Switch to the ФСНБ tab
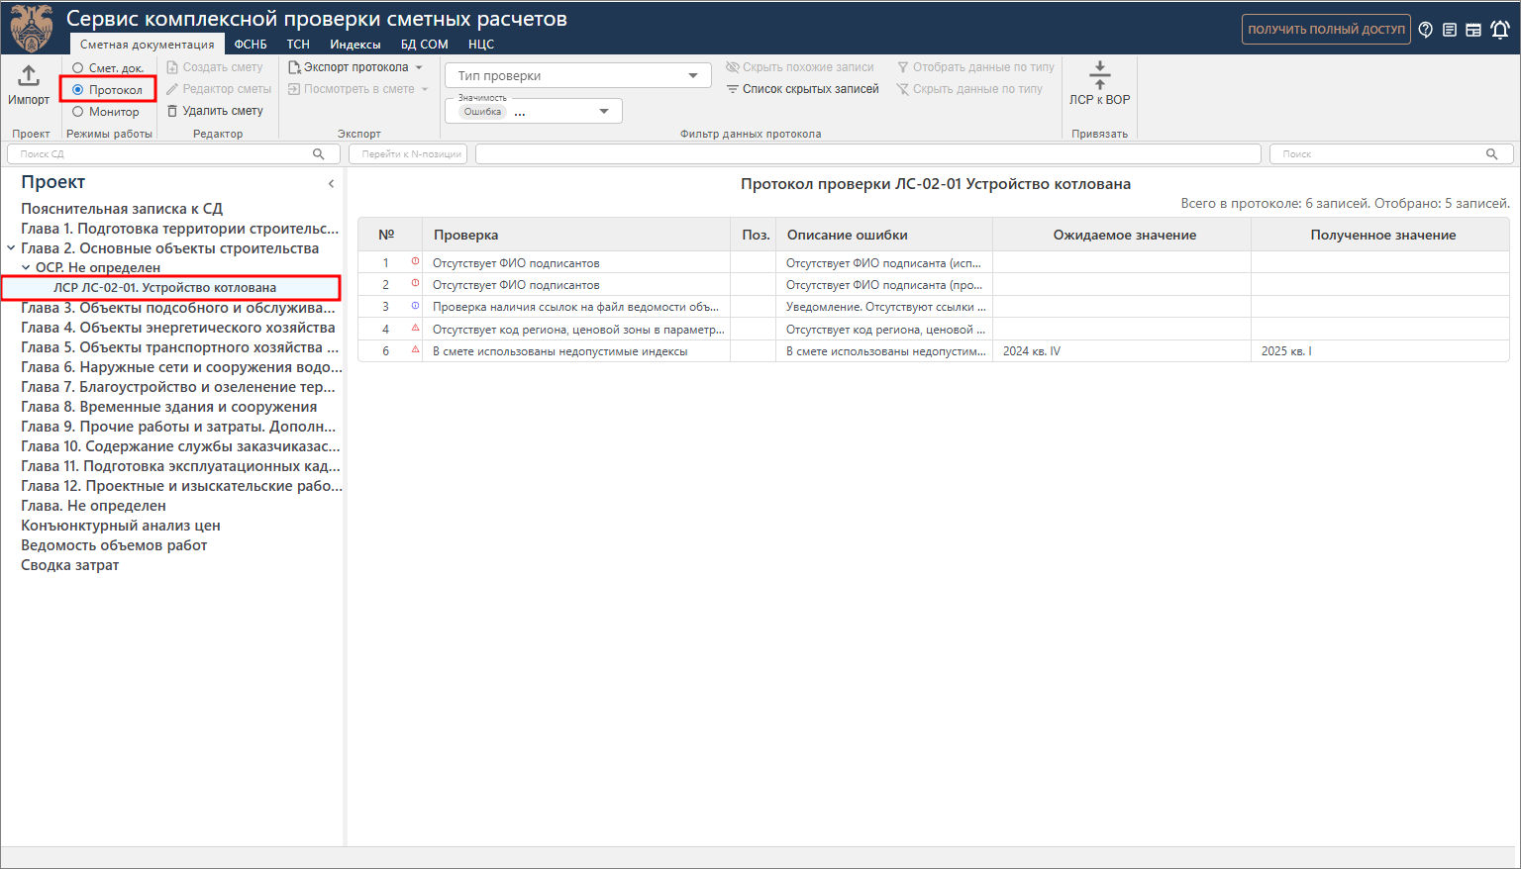Viewport: 1521px width, 869px height. click(251, 45)
